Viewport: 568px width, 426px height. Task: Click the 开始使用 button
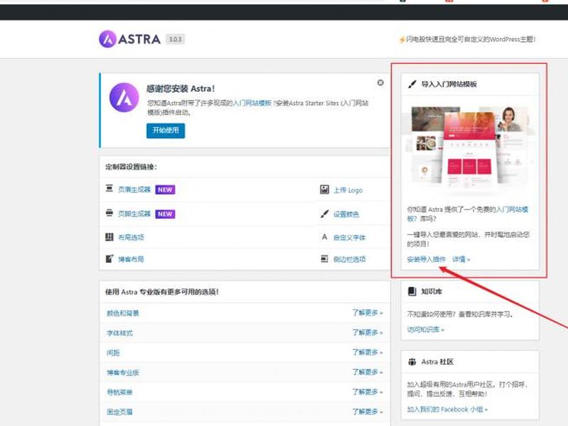[x=165, y=131]
